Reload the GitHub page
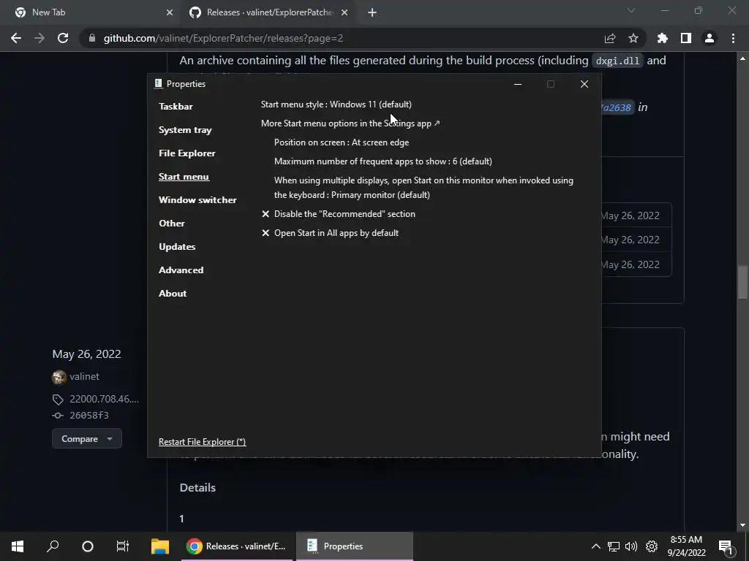The height and width of the screenshot is (561, 749). tap(63, 38)
